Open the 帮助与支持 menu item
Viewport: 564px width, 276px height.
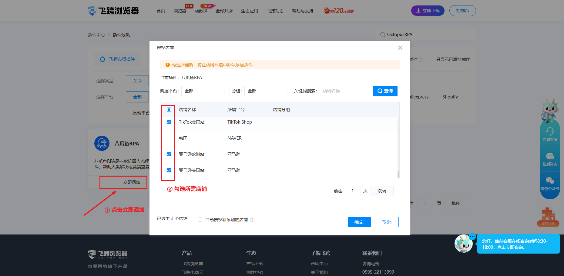303,11
